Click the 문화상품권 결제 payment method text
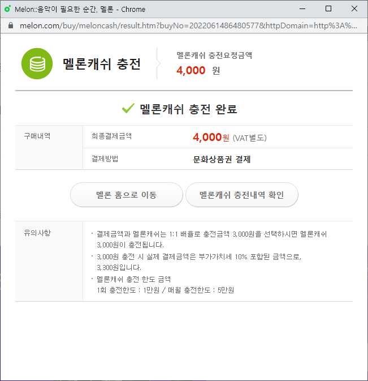Image resolution: width=368 pixels, height=381 pixels. [222, 160]
